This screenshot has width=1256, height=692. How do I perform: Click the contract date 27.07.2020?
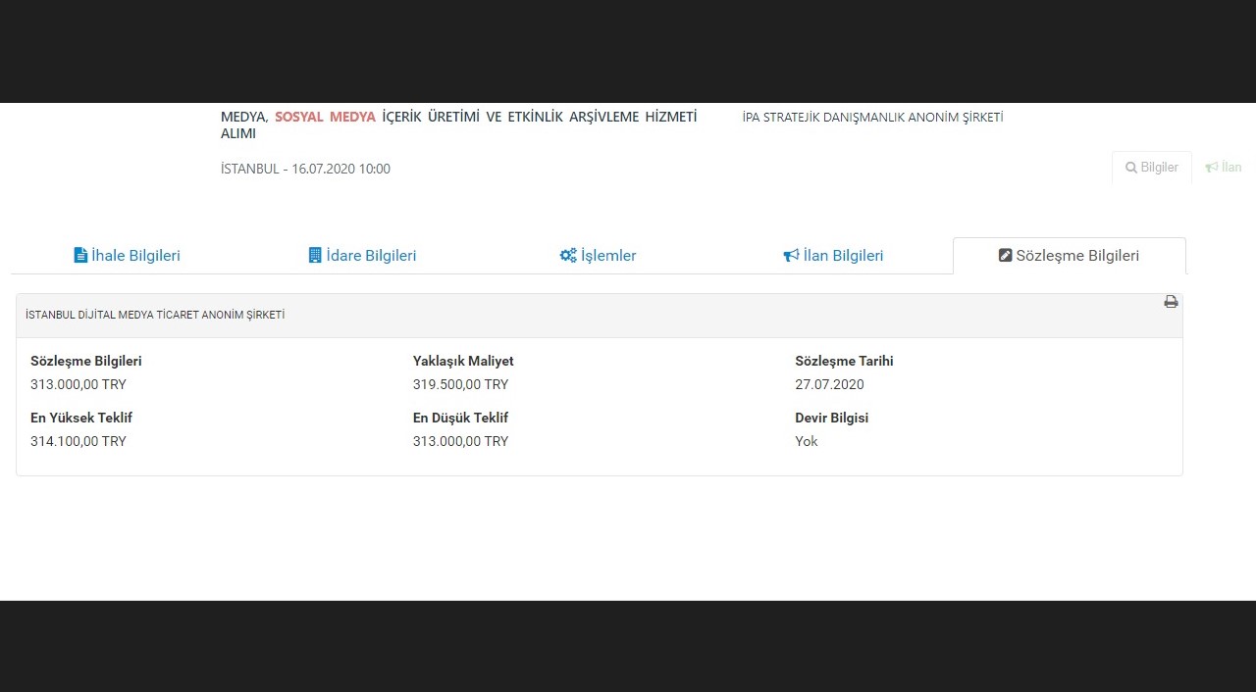tap(829, 384)
